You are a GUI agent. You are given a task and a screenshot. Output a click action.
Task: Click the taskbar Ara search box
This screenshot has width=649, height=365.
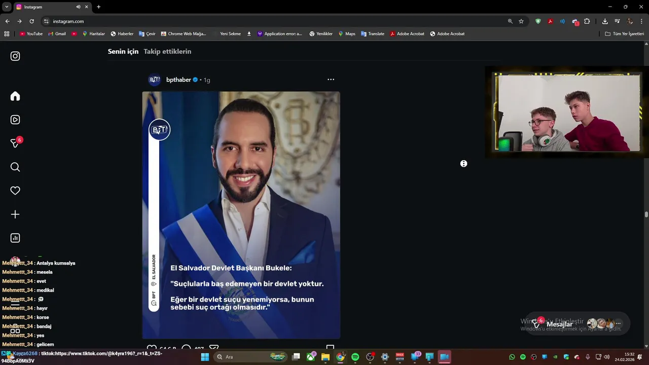coord(251,357)
